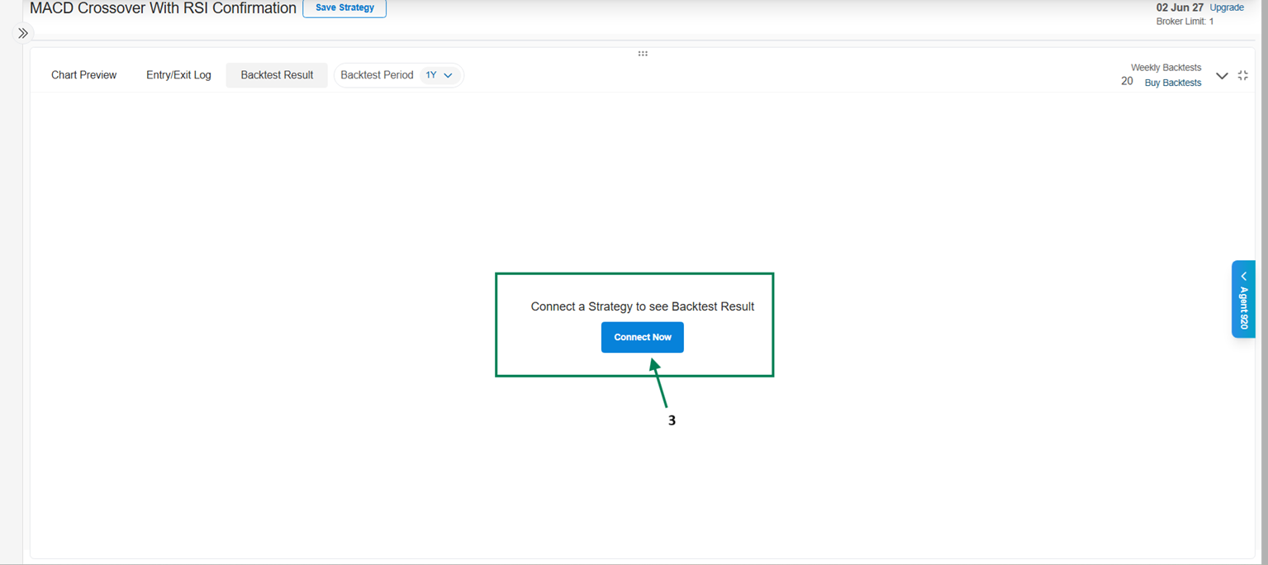Switch to the Chart Preview tab

coord(83,75)
